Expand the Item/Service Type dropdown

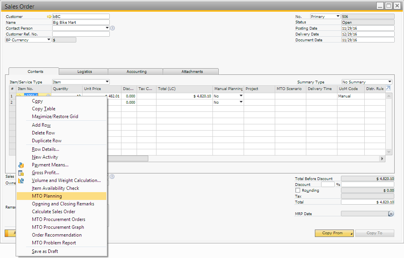tap(107, 82)
